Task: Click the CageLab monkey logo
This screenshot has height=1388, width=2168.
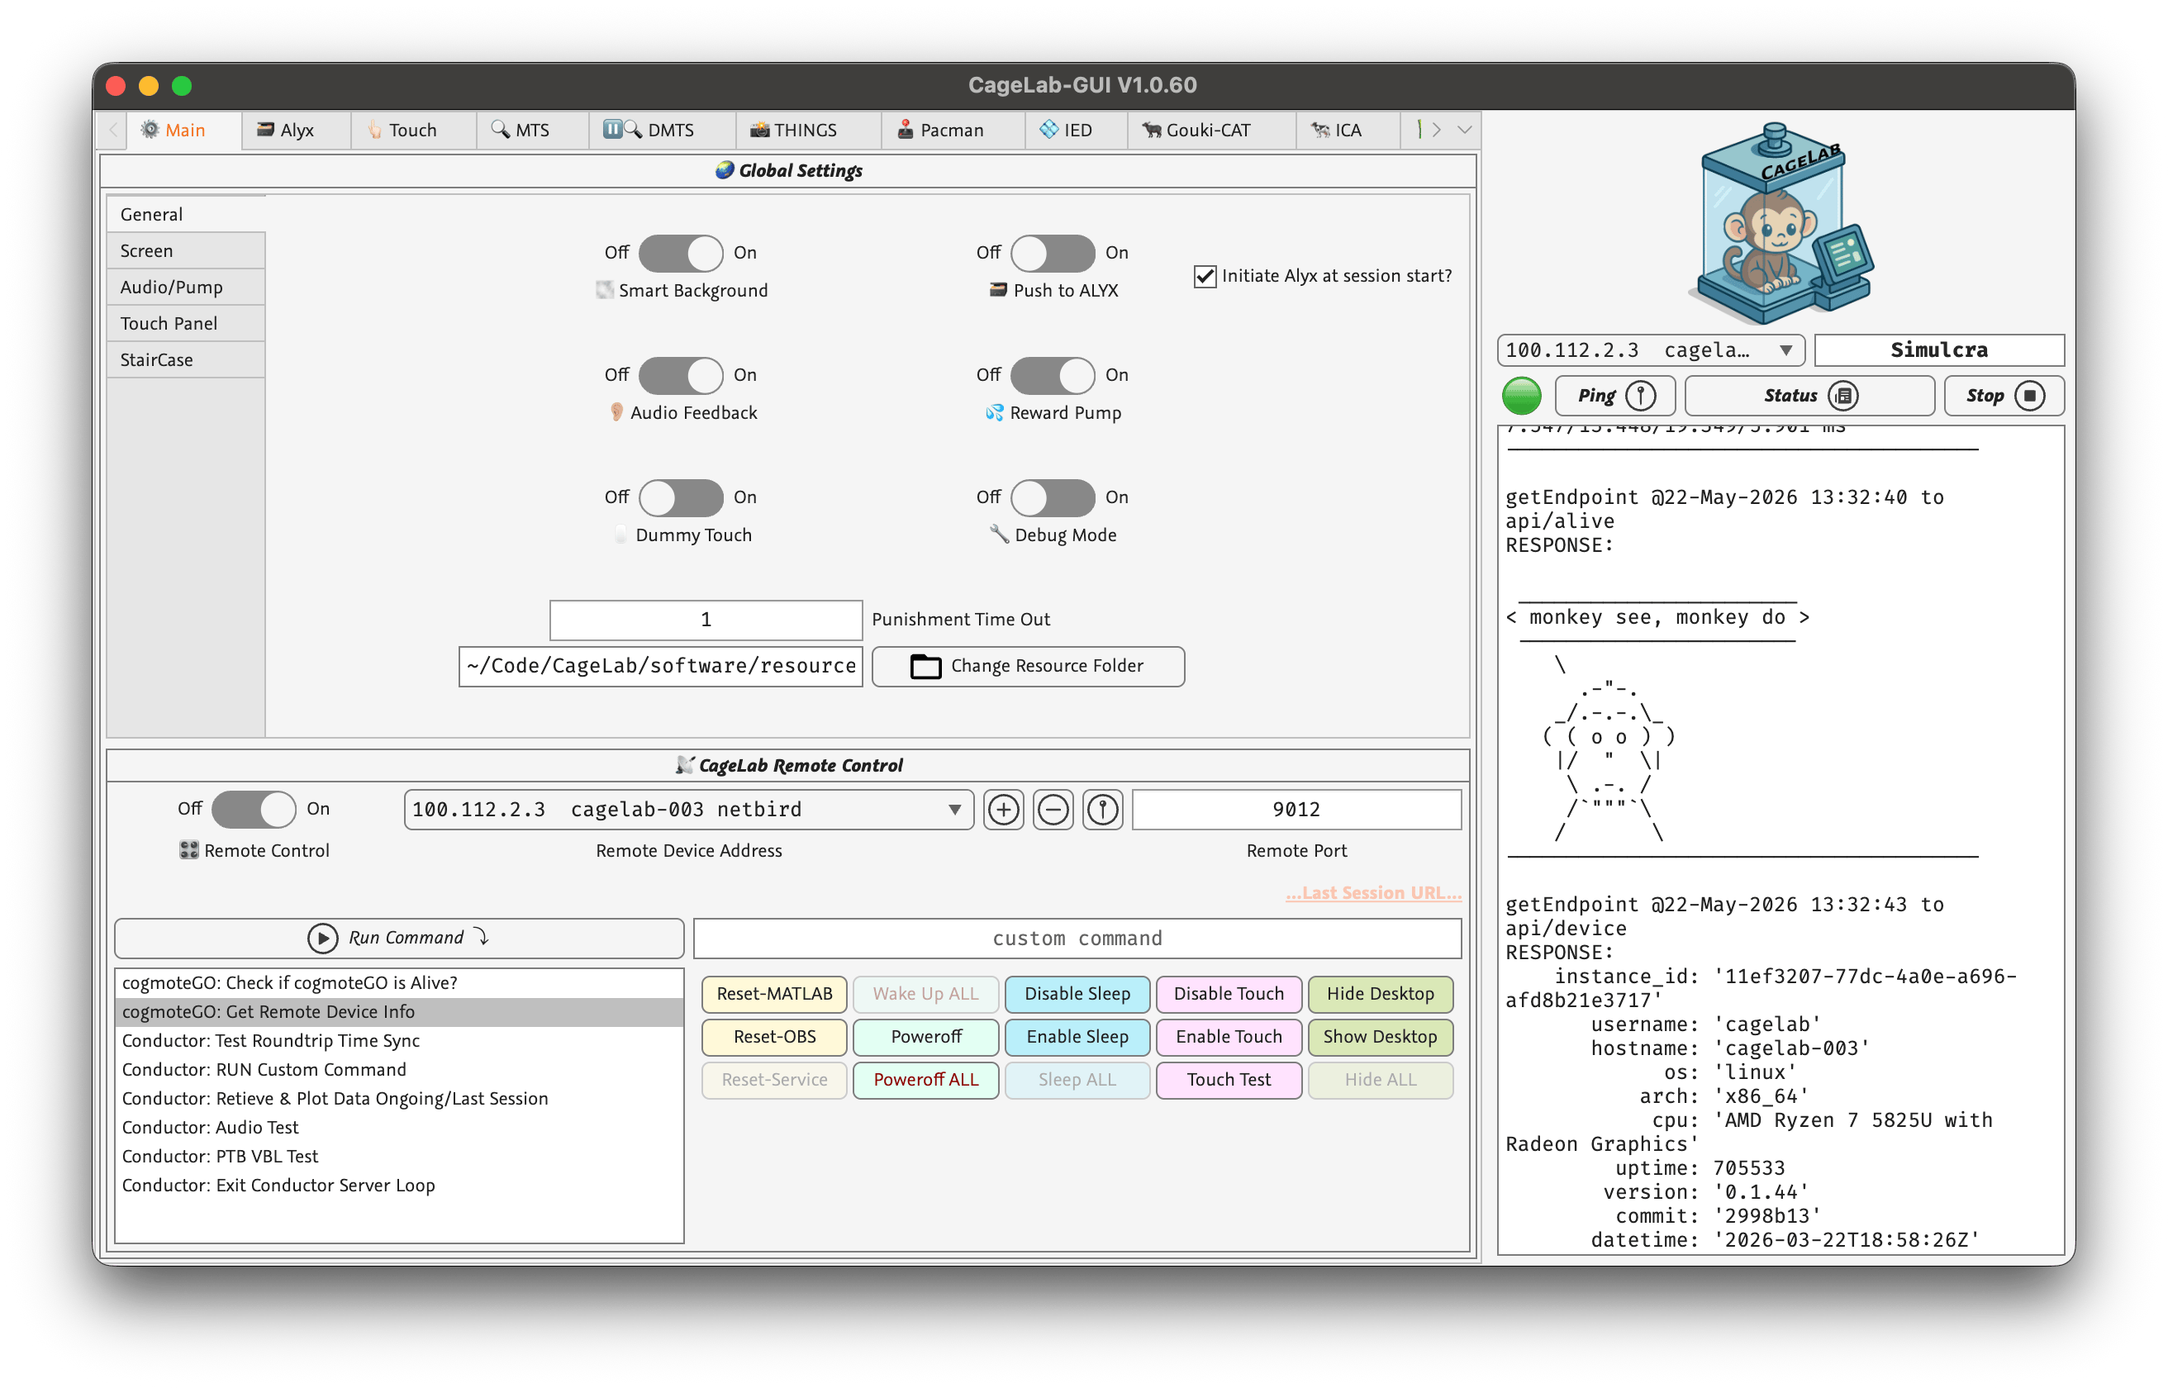Action: [1781, 222]
